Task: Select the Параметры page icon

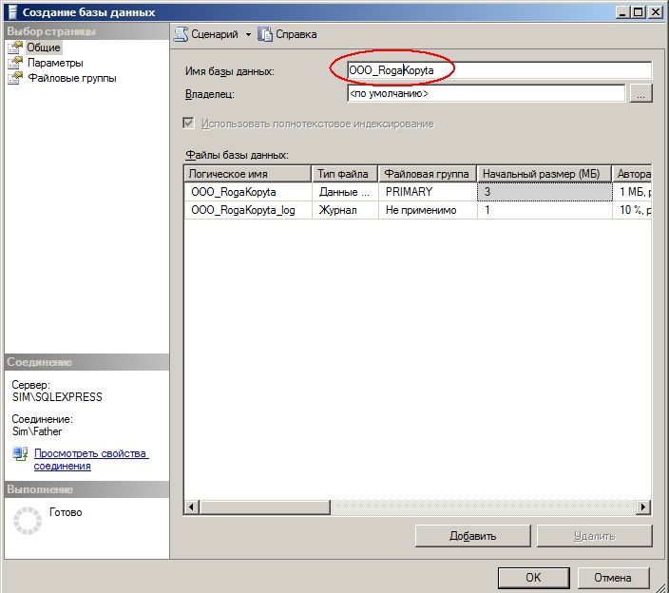Action: 15,63
